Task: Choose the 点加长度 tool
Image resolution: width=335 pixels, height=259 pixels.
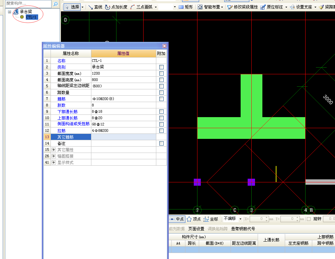Action: click(x=116, y=7)
